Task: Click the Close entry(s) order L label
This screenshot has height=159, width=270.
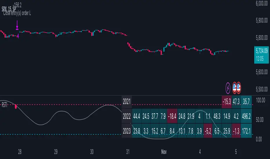Action: (17, 13)
